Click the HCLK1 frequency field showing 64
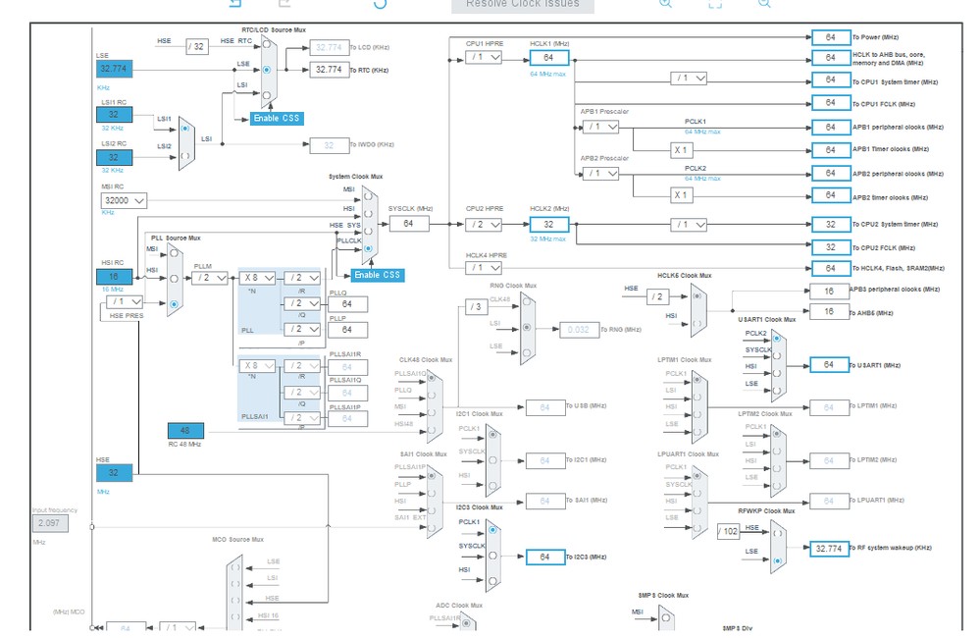The image size is (980, 638). pos(548,58)
